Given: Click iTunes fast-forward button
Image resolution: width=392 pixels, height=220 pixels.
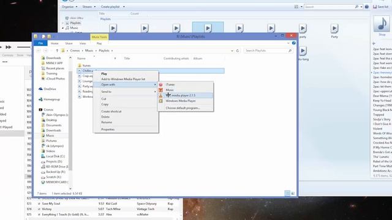Looking at the screenshot, I should tap(9, 47).
